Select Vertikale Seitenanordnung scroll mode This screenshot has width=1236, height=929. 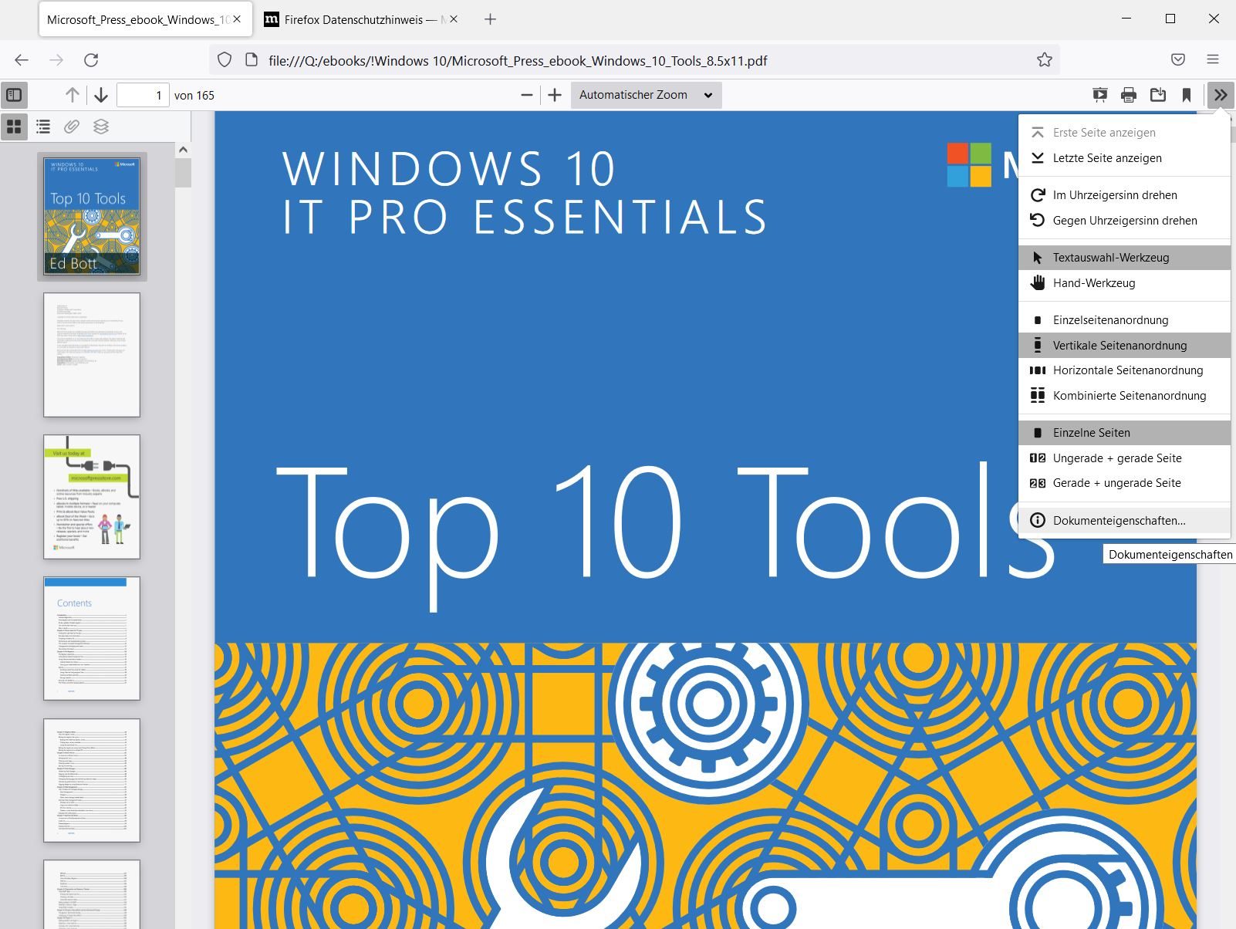1124,346
